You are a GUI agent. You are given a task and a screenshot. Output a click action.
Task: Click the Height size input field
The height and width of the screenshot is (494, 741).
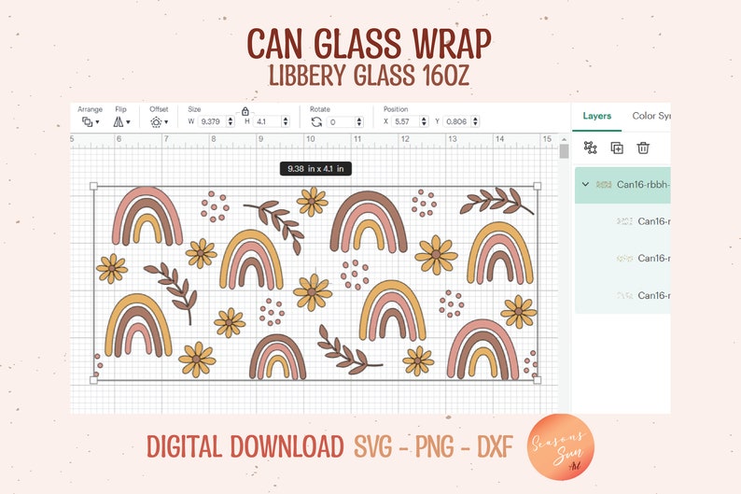click(267, 121)
